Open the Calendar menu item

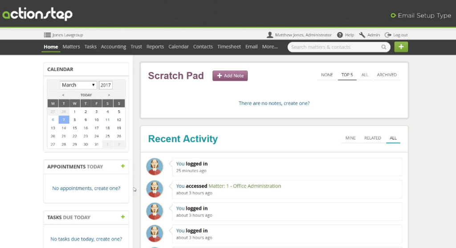coord(179,46)
